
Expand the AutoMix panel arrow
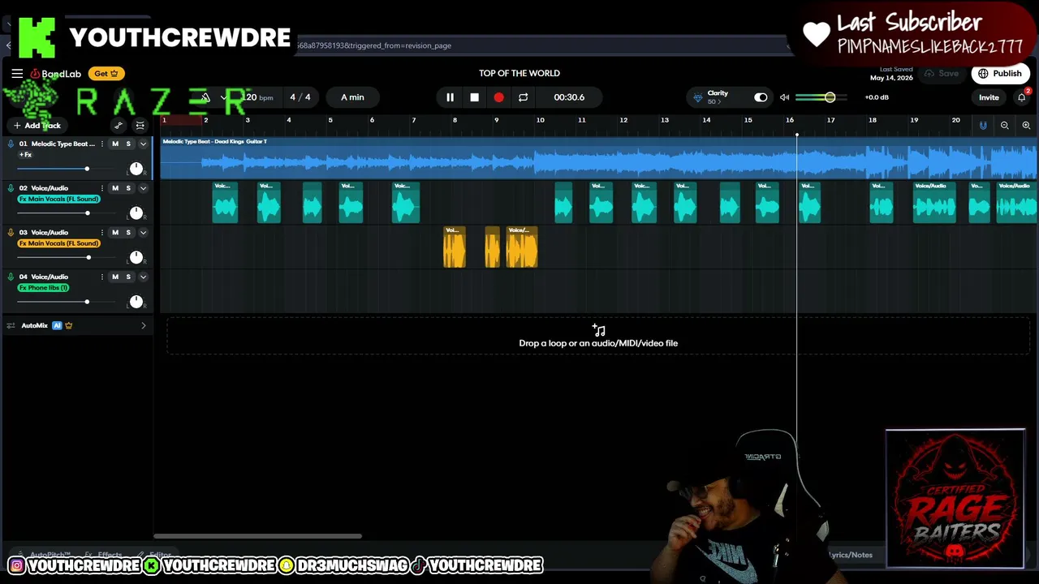pyautogui.click(x=144, y=326)
